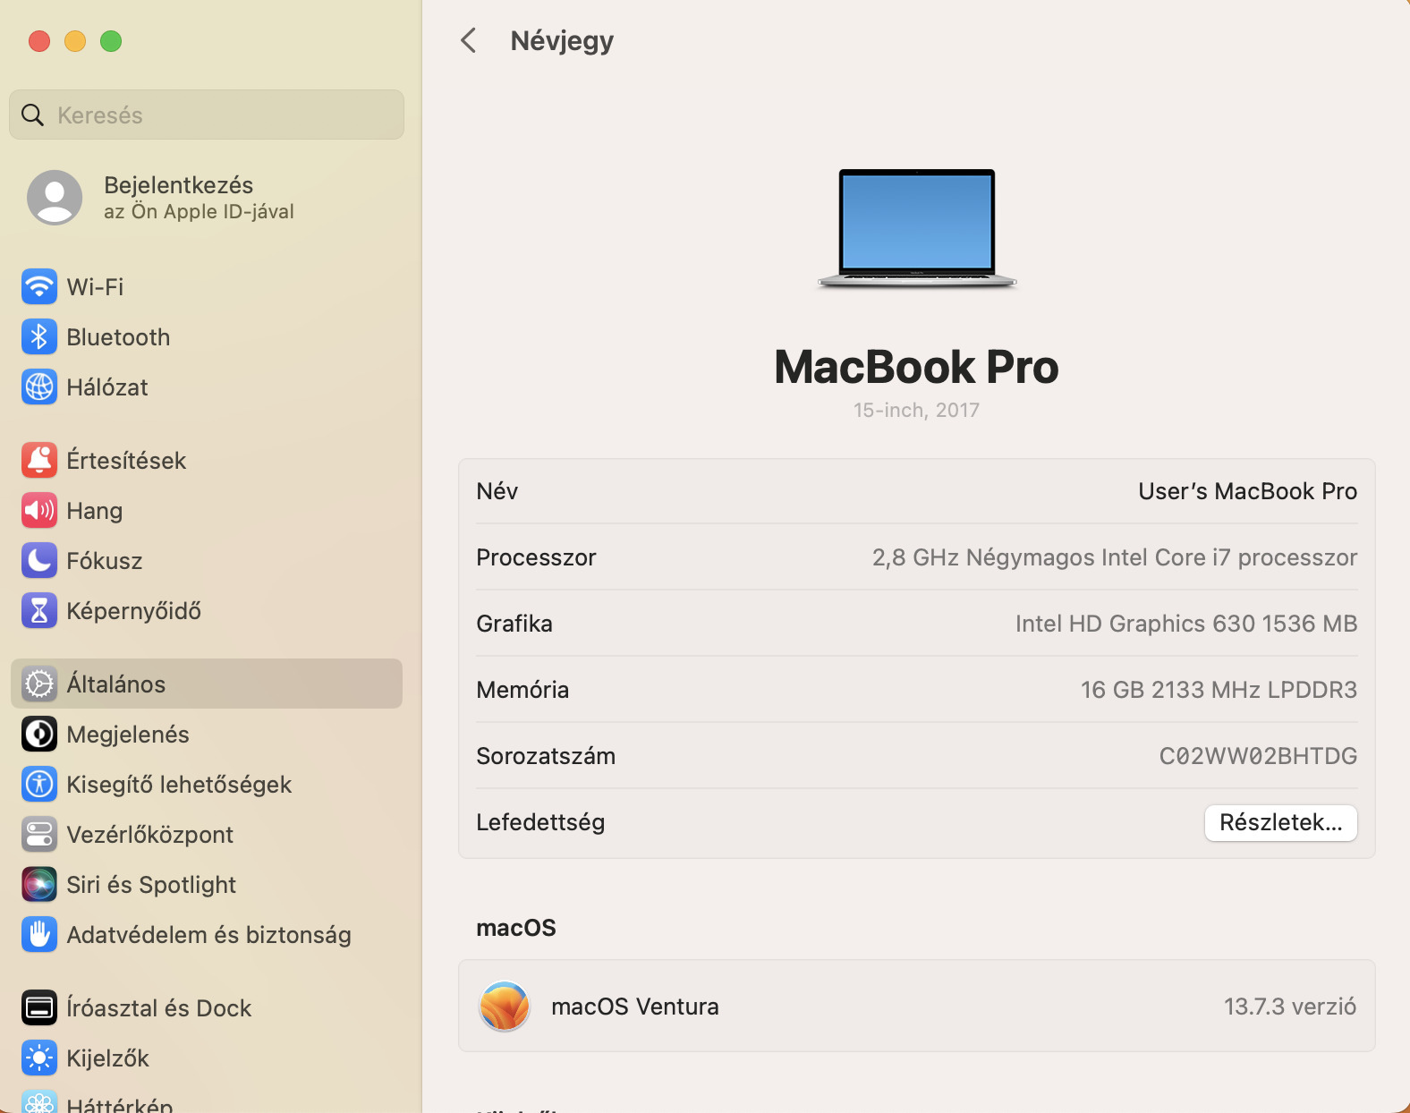Open the Adatvédelem és biztonság hand icon

pyautogui.click(x=39, y=935)
